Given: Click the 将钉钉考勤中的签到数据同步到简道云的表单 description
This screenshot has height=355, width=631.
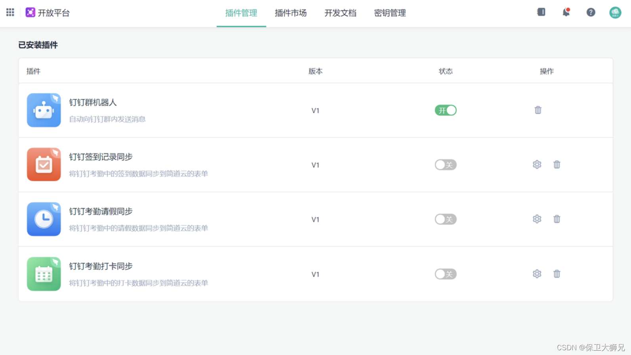Looking at the screenshot, I should [138, 174].
